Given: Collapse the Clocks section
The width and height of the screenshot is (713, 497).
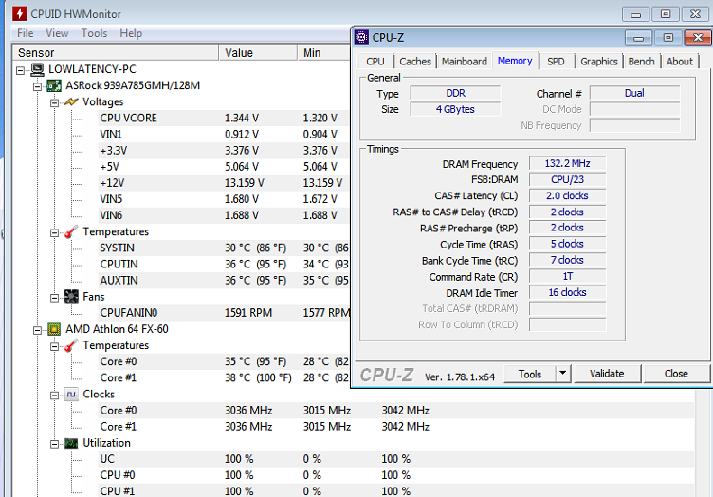Looking at the screenshot, I should [54, 396].
